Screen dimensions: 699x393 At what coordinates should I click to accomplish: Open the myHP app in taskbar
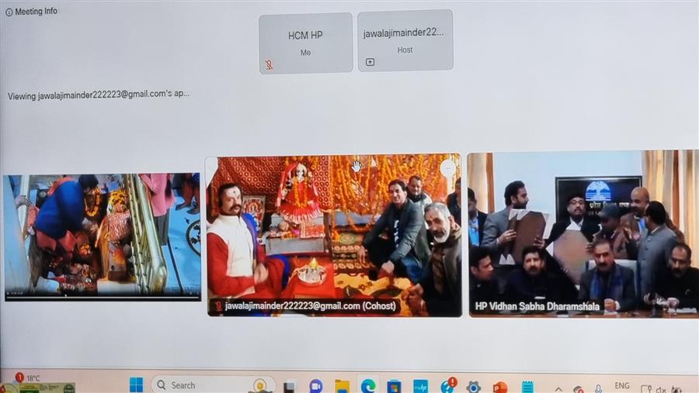[x=420, y=386]
